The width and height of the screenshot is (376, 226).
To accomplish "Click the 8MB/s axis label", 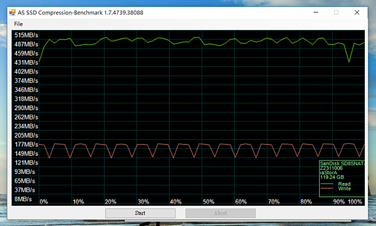I will [23, 199].
